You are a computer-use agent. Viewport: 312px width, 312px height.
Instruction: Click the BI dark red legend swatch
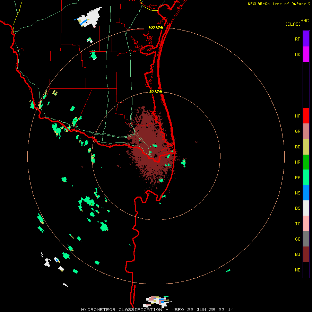coord(306,254)
